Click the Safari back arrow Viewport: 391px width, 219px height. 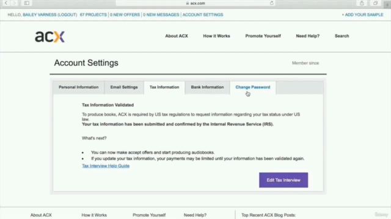6,3
